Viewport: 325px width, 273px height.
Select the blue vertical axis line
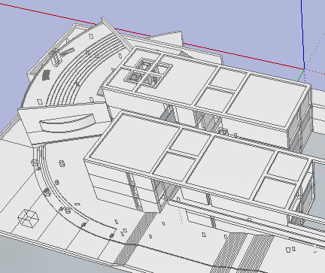(x=302, y=35)
